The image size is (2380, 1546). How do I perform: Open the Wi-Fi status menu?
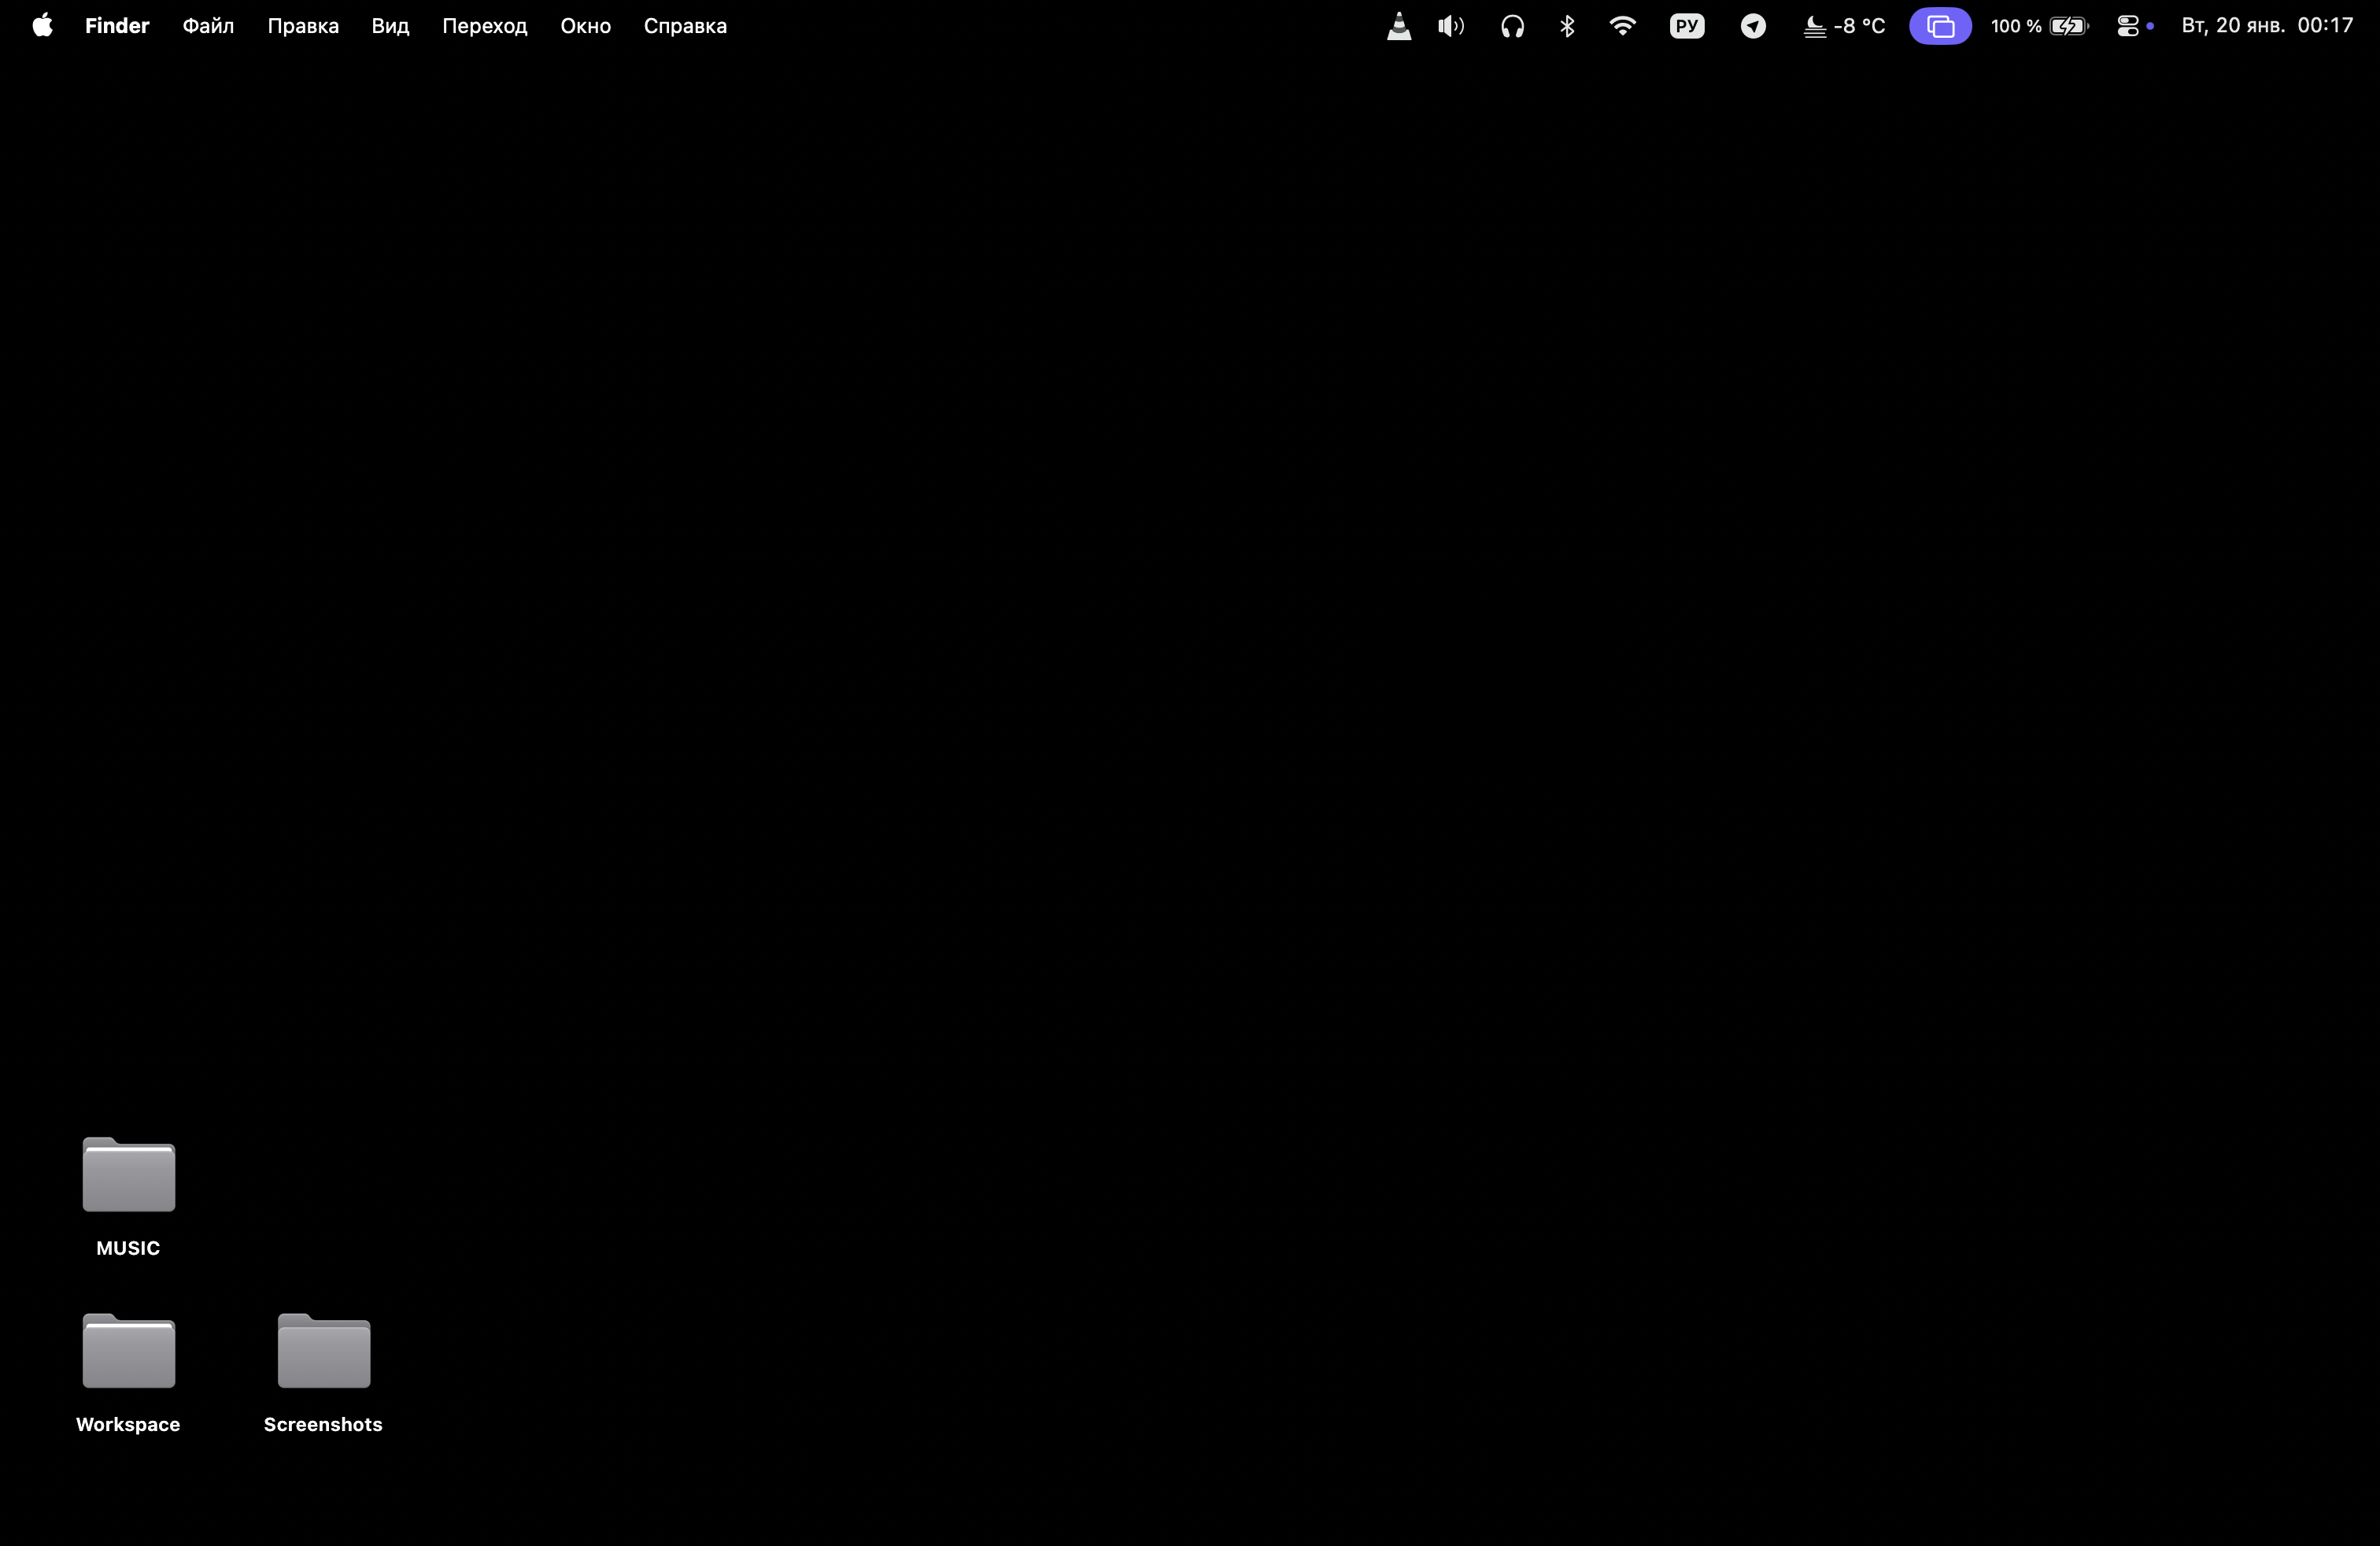[1622, 26]
